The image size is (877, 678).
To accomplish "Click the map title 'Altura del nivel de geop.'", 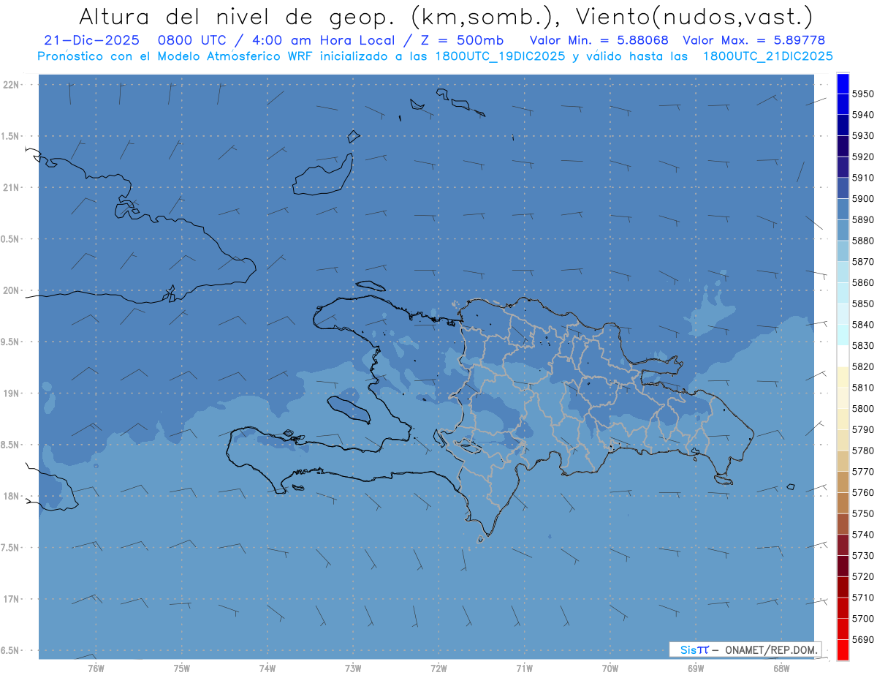I will [x=238, y=17].
